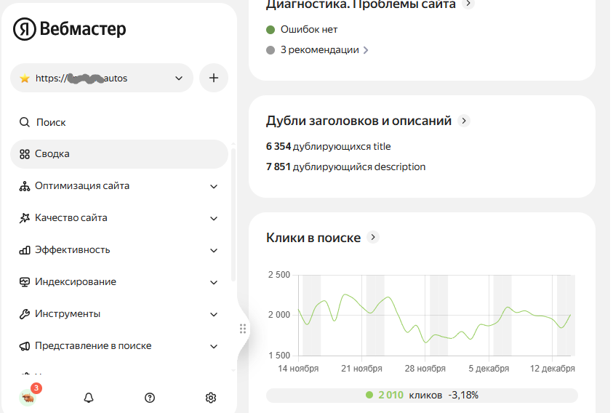Open Представление в поиске section
The height and width of the screenshot is (413, 613).
click(119, 346)
